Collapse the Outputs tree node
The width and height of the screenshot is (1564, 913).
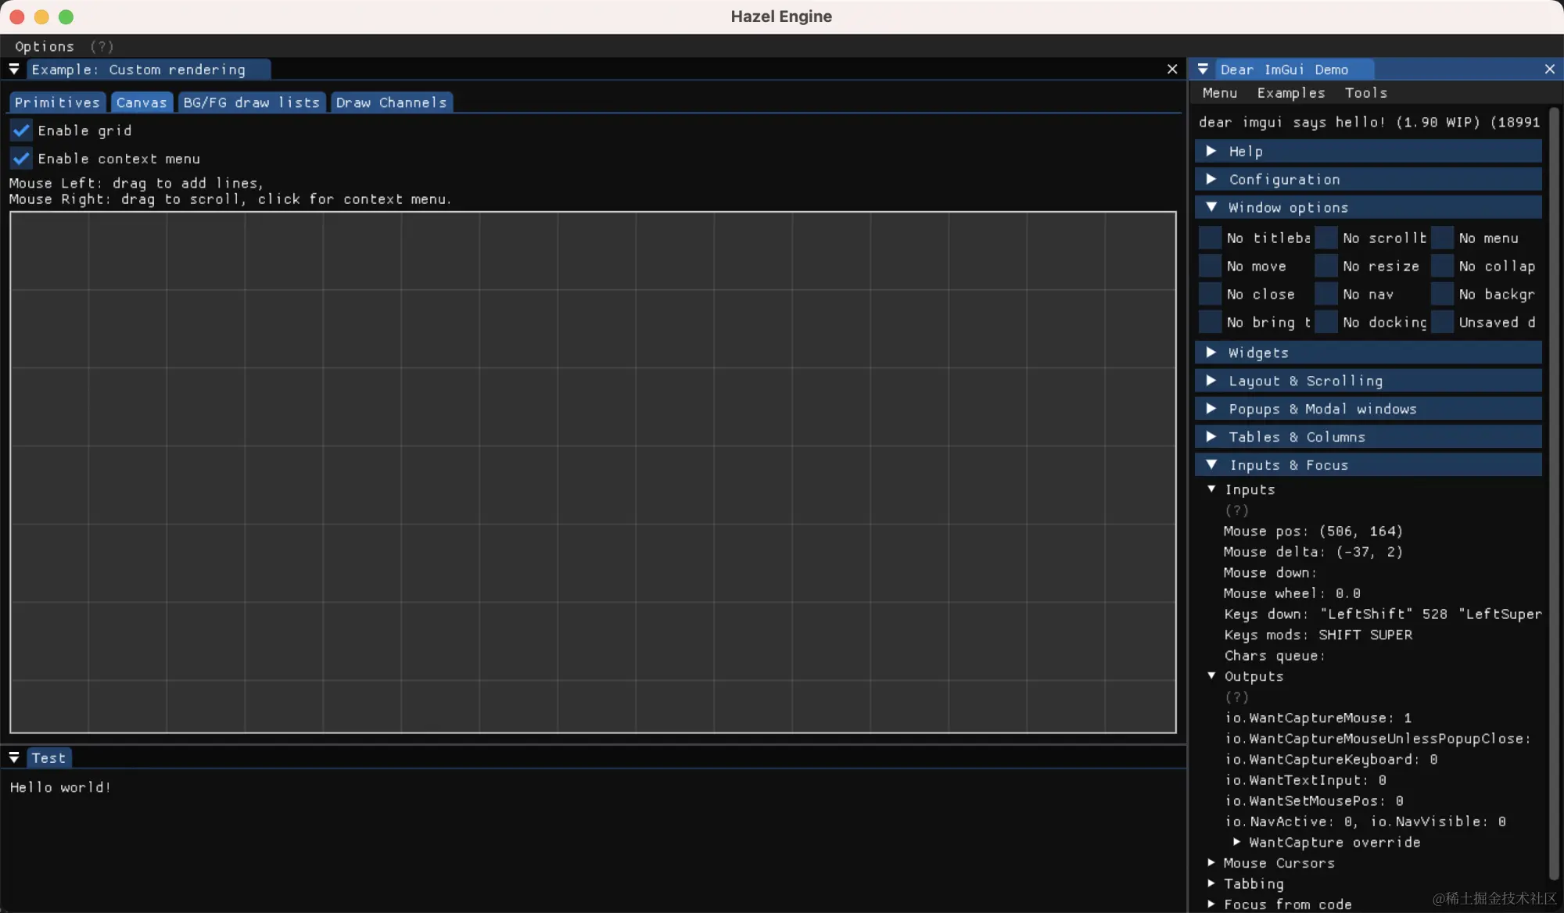pos(1211,676)
